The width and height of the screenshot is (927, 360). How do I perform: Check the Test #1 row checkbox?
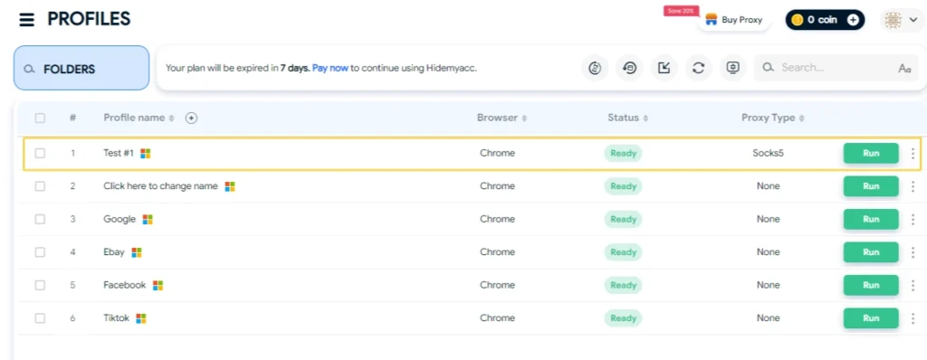pos(40,153)
